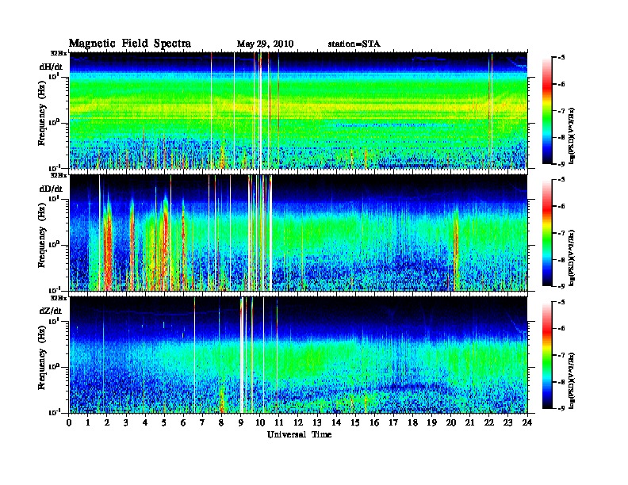
Task: Click the log(PSD) label beside dH/dt colorbar
Action: tap(572, 136)
